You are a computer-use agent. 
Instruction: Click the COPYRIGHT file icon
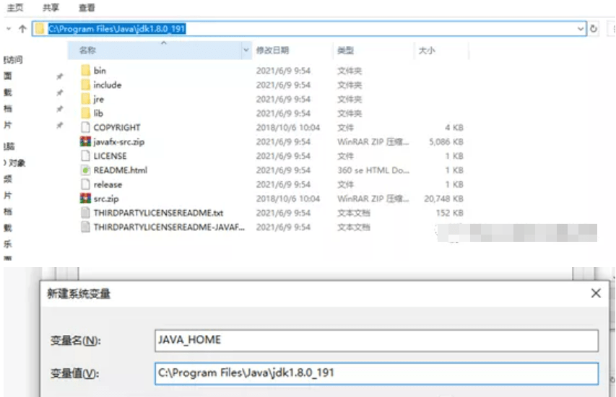85,127
